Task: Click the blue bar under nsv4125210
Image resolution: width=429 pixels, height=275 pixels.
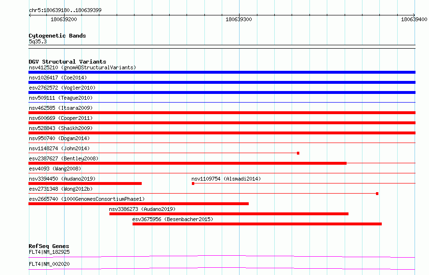Action: [222, 72]
